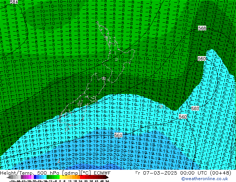Click the gray left arrow of color scale

click(x=8, y=177)
